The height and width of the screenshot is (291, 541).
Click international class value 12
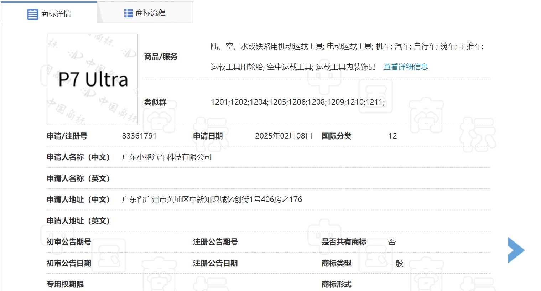tap(392, 136)
